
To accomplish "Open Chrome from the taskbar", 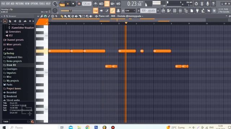I will point(87,127).
